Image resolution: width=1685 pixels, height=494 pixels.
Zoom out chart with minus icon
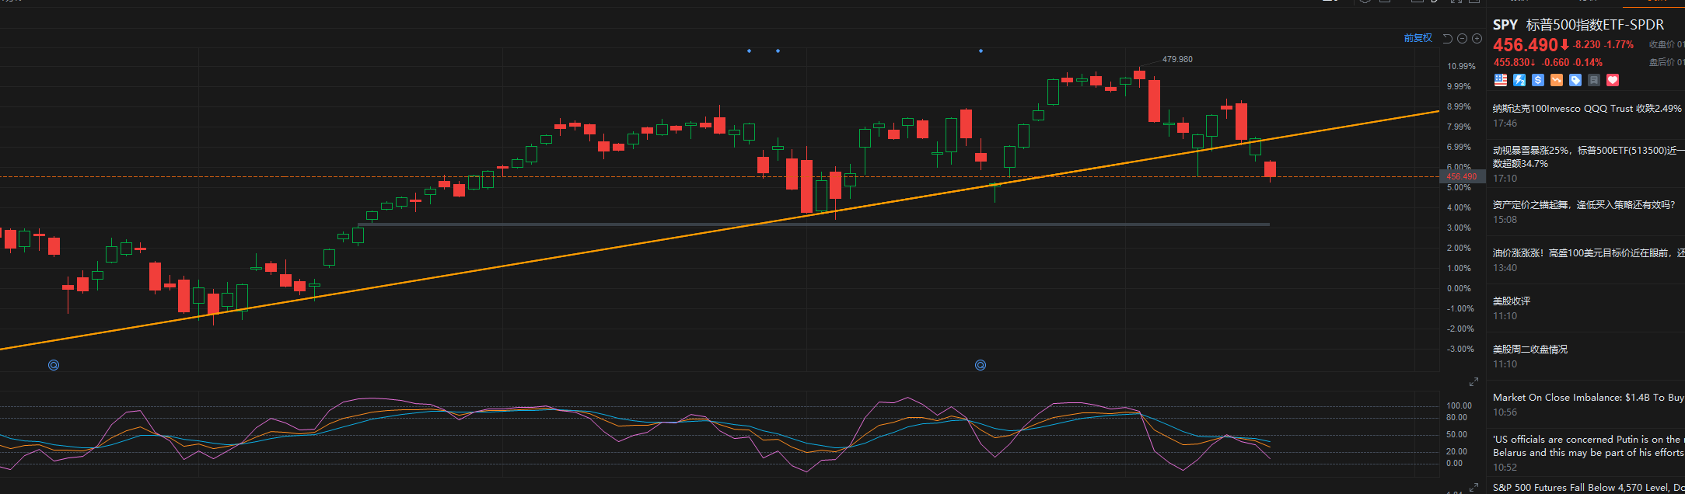click(x=1462, y=38)
